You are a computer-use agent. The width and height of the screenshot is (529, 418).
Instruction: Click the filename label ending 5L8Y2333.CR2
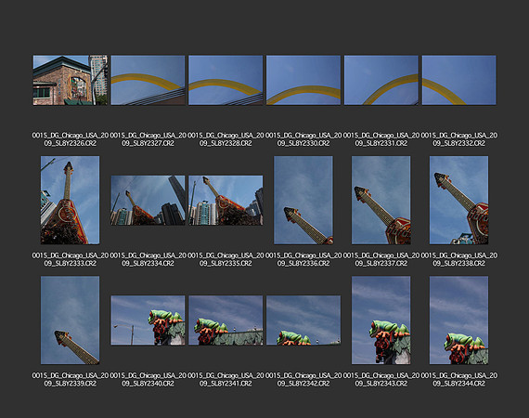pyautogui.click(x=71, y=259)
